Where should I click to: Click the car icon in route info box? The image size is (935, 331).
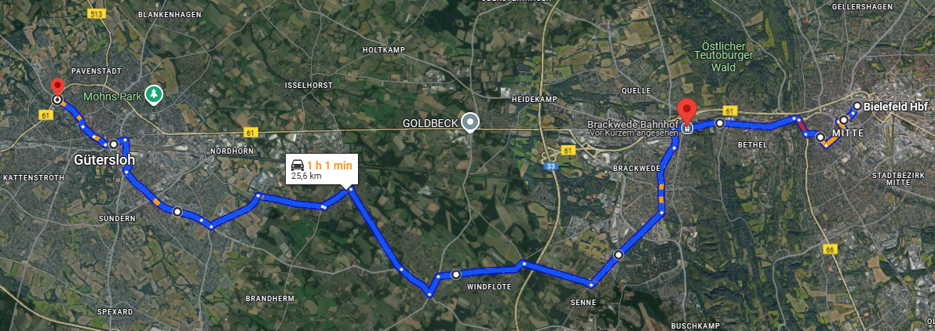(x=297, y=165)
